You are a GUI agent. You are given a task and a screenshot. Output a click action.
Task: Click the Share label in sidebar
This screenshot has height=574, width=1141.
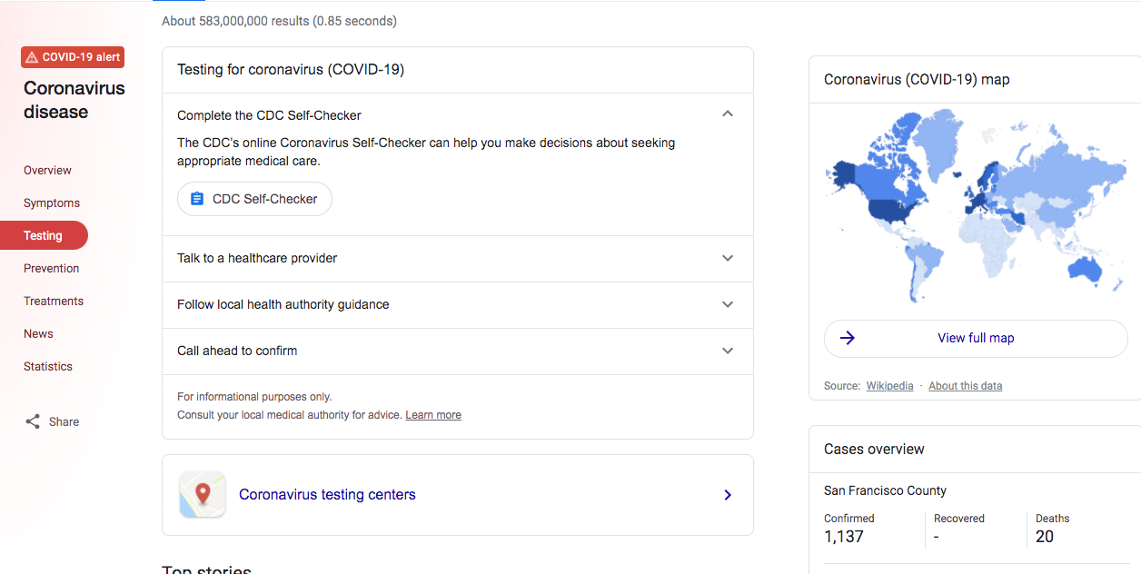coord(64,421)
